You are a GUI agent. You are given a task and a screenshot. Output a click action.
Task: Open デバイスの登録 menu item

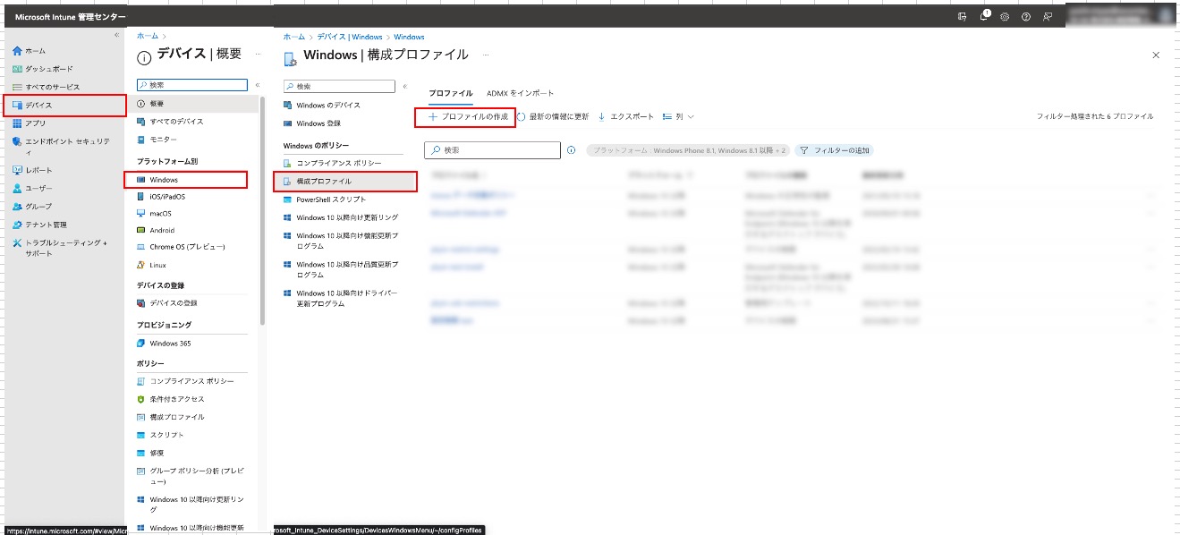pyautogui.click(x=167, y=303)
